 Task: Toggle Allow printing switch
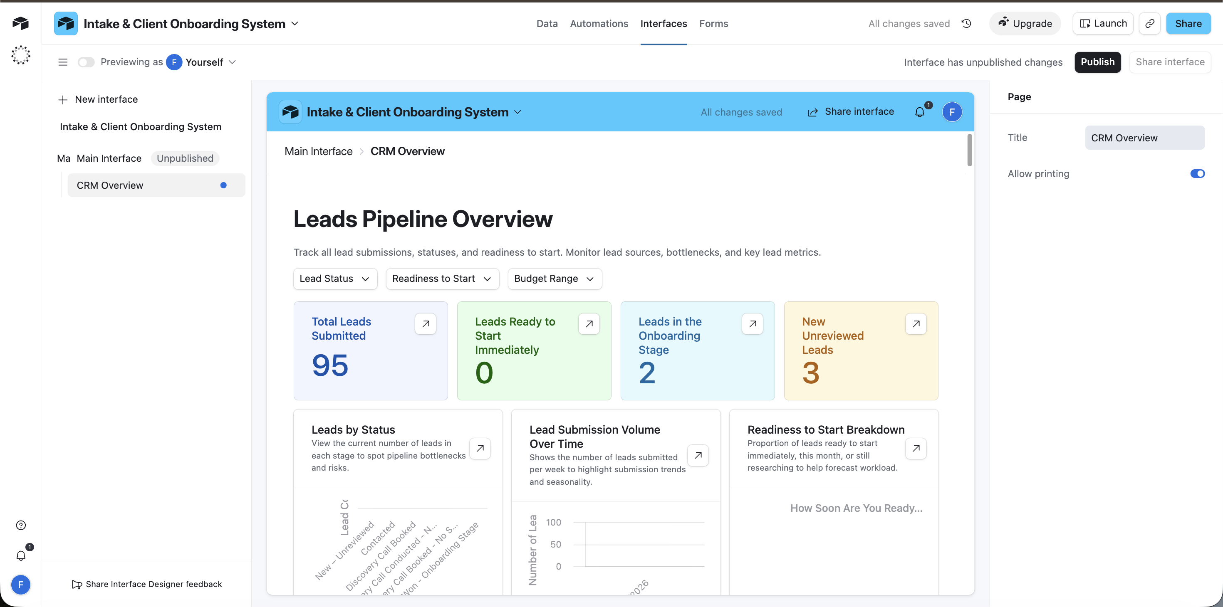click(1197, 174)
